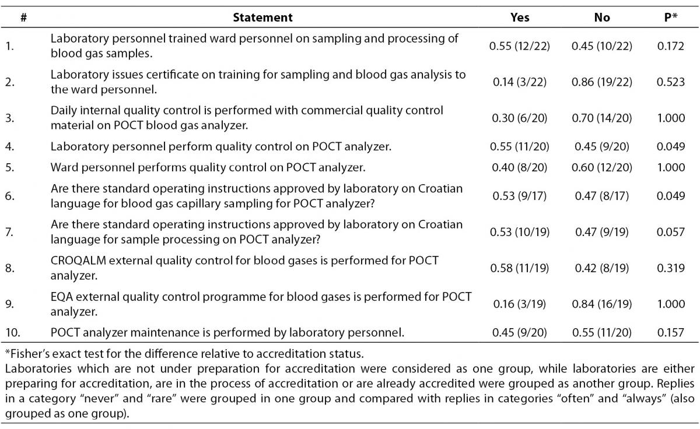This screenshot has width=700, height=429.
Task: Click the 0.40 (8/20) Yes value
Action: coord(519,168)
